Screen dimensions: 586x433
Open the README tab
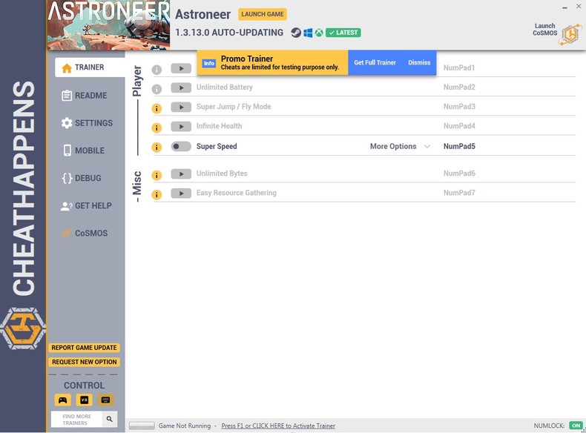pos(85,96)
